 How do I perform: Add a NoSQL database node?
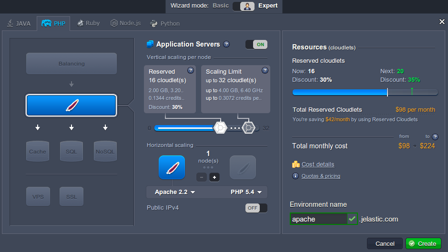pyautogui.click(x=105, y=151)
